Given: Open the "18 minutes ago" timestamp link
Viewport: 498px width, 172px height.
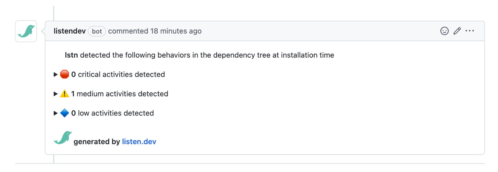Looking at the screenshot, I should coord(176,31).
